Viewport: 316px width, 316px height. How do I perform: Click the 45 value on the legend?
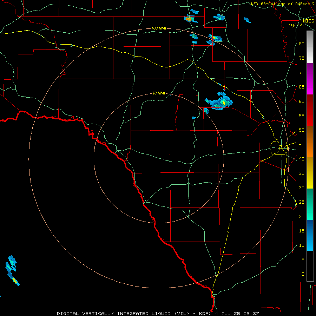302,145
